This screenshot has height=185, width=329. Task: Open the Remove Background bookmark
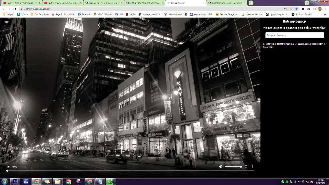(x=227, y=14)
